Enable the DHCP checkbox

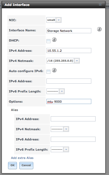point(48,41)
